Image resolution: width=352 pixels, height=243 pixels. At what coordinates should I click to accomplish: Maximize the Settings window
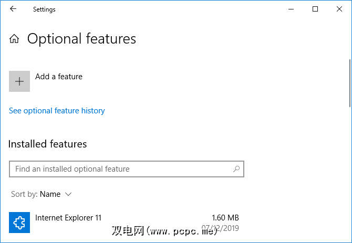point(315,9)
